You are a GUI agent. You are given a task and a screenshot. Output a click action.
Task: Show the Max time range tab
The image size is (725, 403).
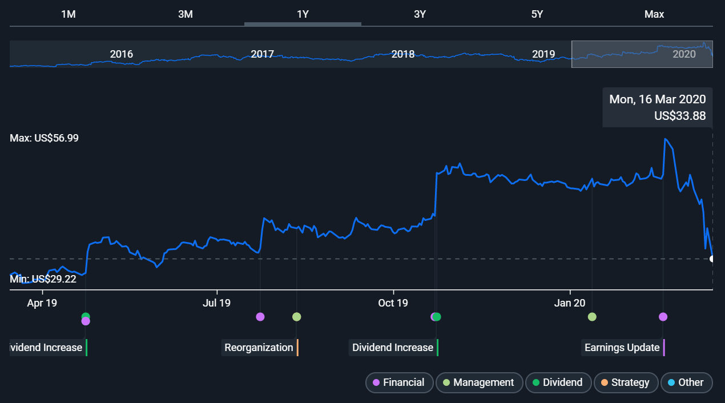(654, 14)
